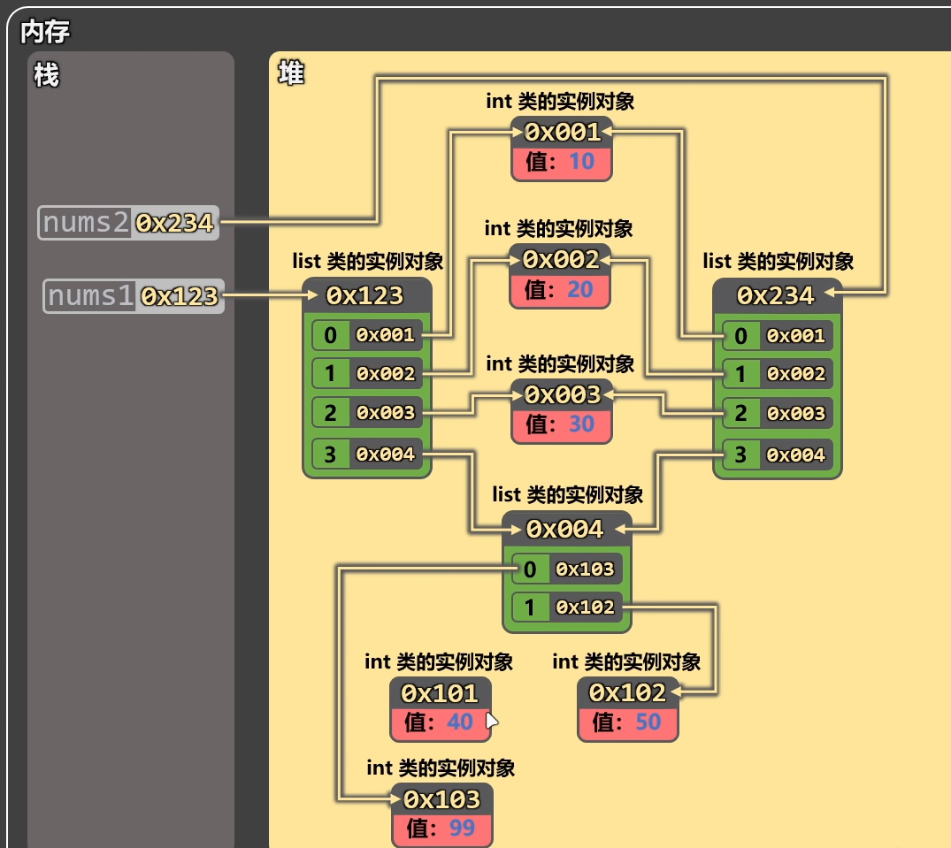
Task: Click the 值: 30 value field
Action: [x=562, y=425]
